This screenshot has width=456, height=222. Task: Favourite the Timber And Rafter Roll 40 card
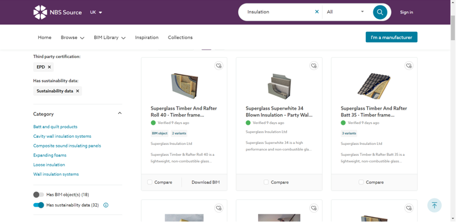click(x=219, y=66)
